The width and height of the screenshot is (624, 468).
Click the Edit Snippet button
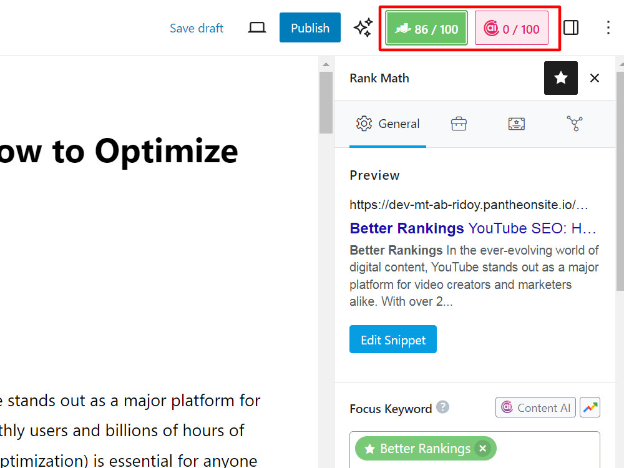(392, 339)
